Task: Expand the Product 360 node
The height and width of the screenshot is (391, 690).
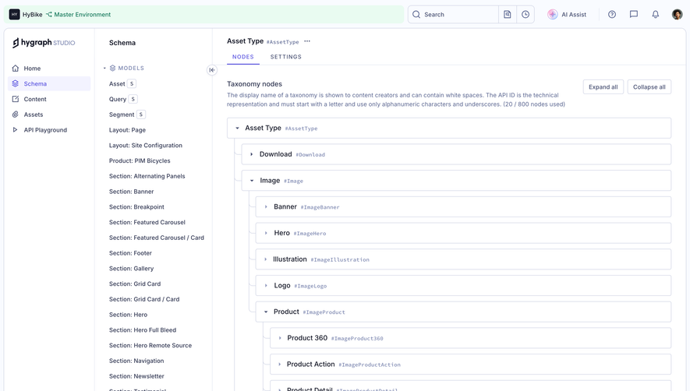Action: point(280,338)
